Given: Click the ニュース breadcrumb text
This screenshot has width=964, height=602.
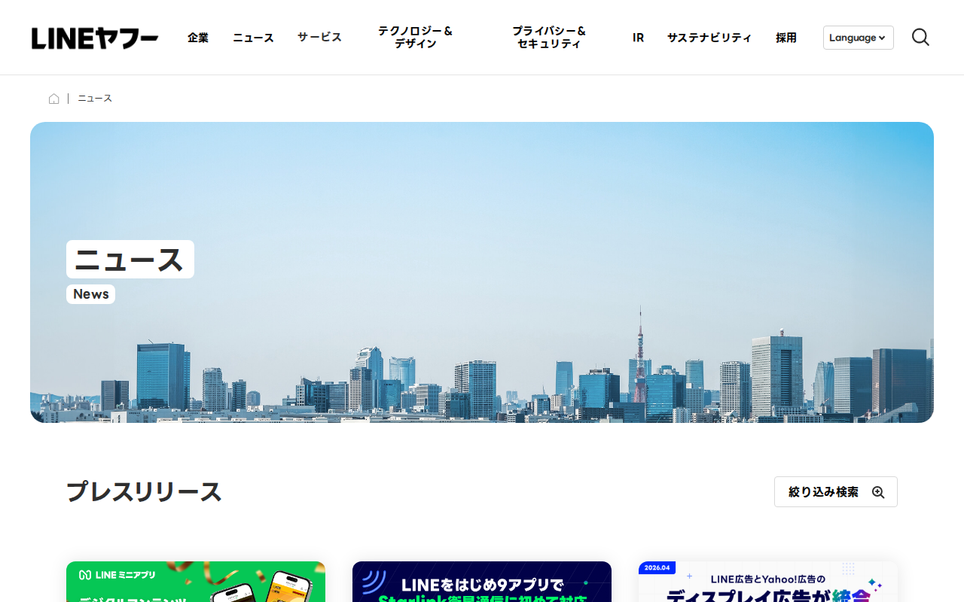Looking at the screenshot, I should point(95,99).
